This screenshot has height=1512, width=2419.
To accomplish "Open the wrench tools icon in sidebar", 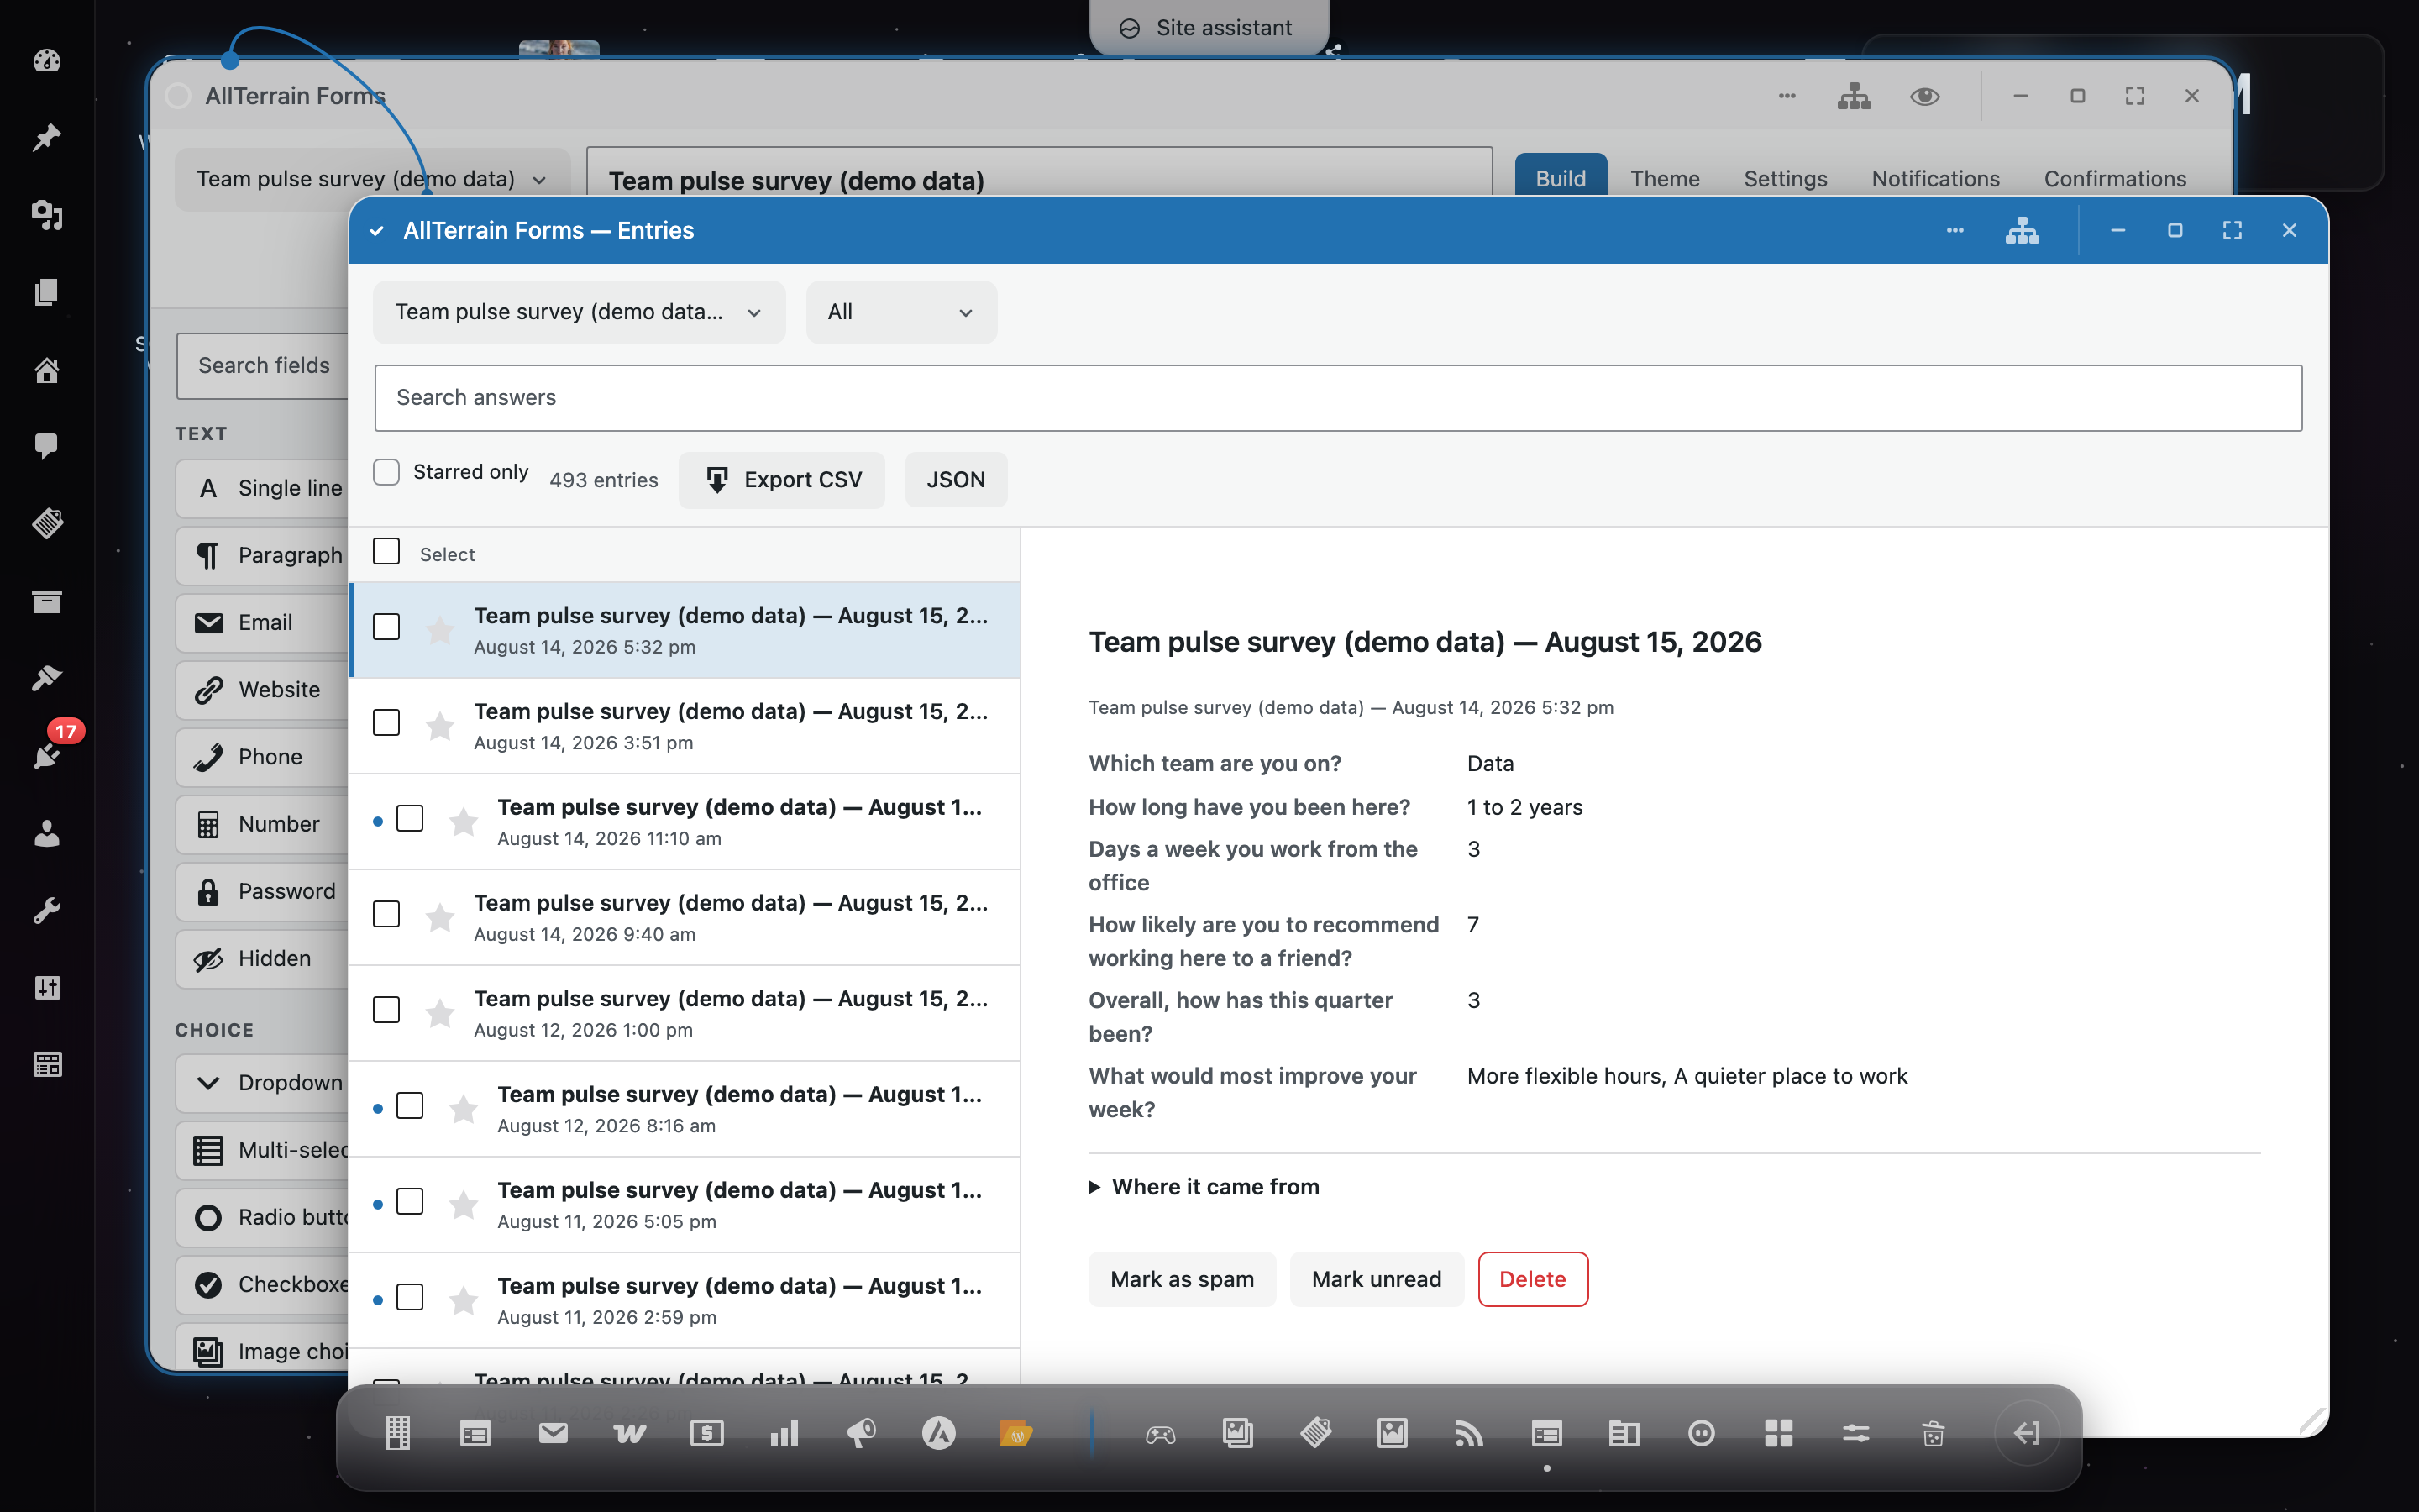I will (47, 910).
